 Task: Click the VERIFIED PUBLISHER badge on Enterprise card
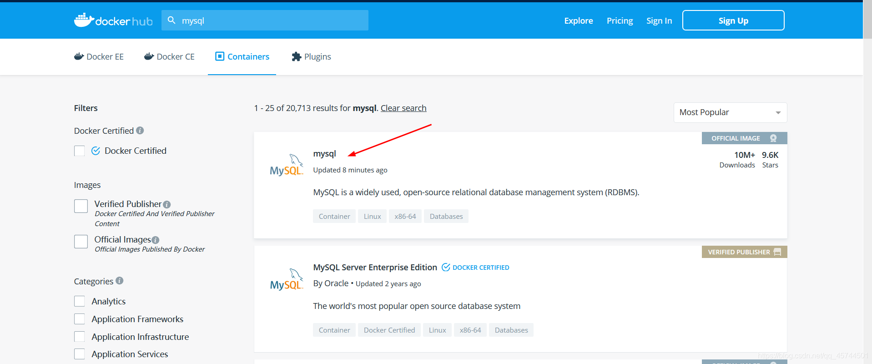pos(744,252)
